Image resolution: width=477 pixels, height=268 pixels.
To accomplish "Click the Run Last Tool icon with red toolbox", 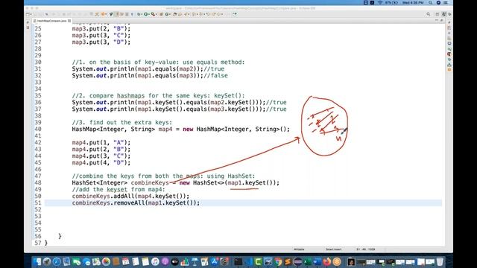I will (153, 14).
